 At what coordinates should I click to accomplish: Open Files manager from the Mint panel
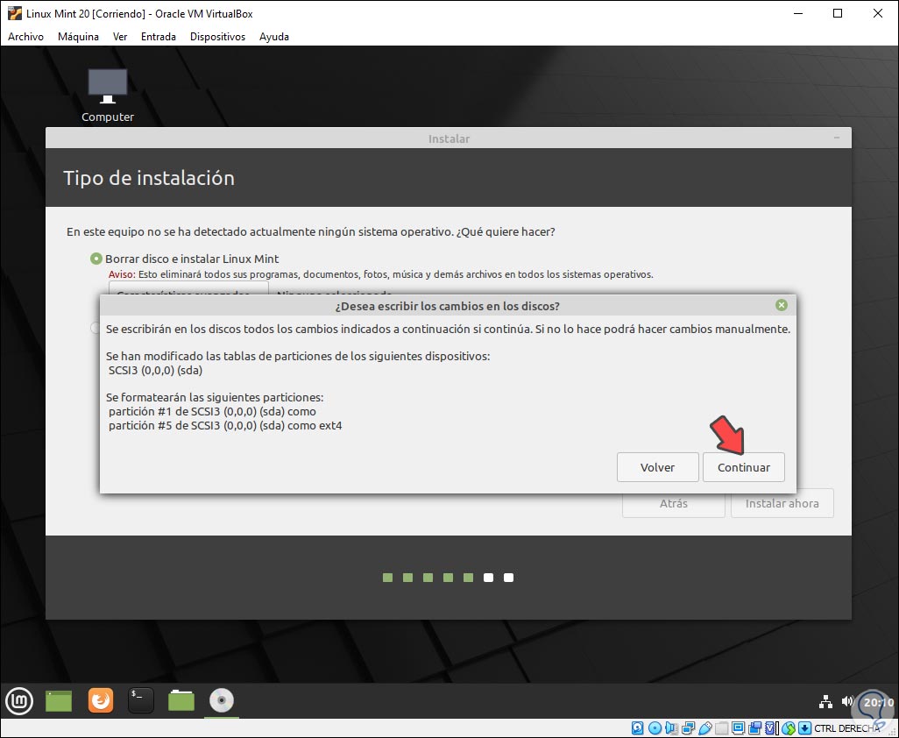[181, 700]
